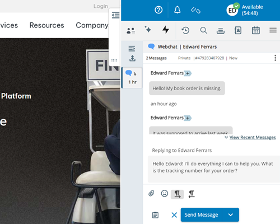Expand the Send Message dropdown arrow
280x224 pixels.
click(231, 214)
